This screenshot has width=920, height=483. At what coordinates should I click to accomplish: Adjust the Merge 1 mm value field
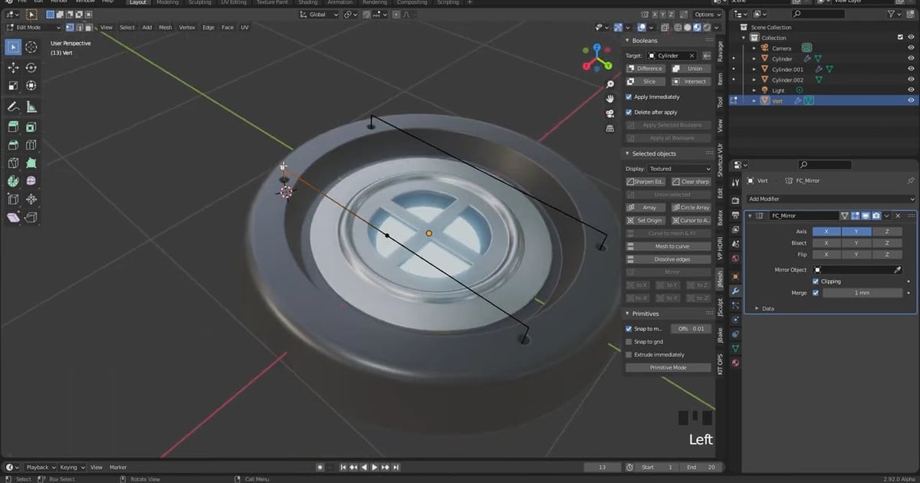click(x=863, y=293)
